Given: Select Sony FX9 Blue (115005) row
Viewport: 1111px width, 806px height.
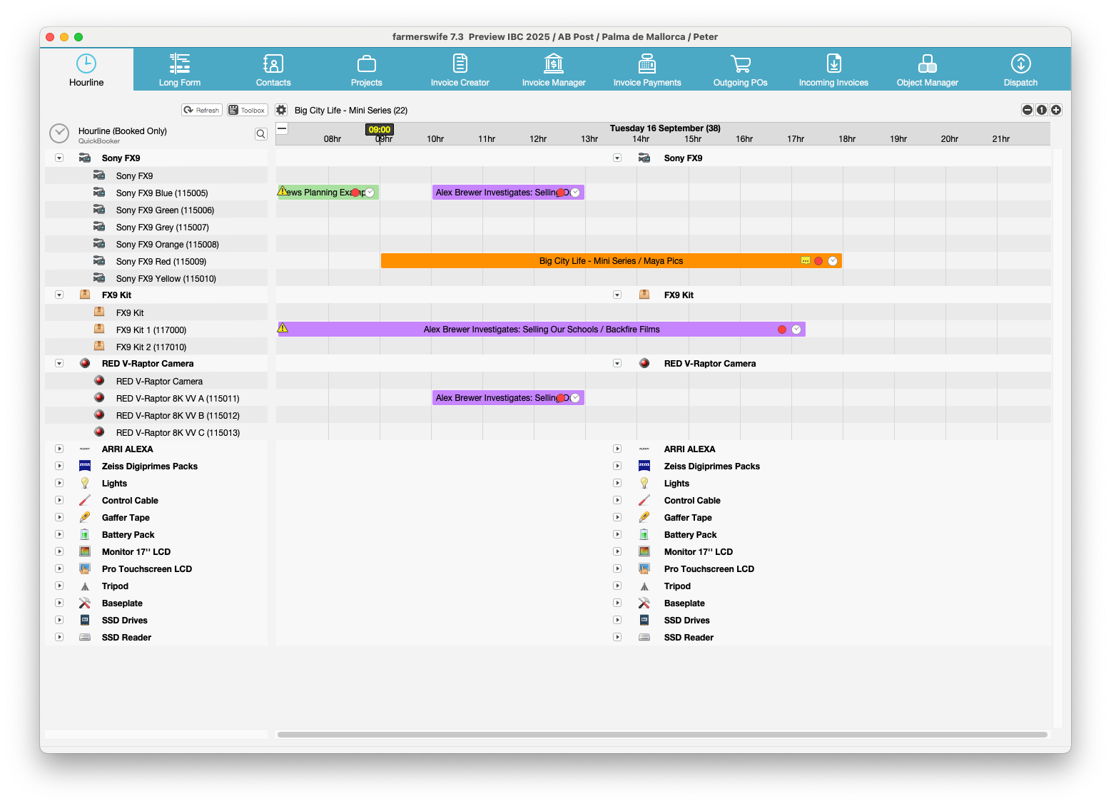Looking at the screenshot, I should (156, 193).
